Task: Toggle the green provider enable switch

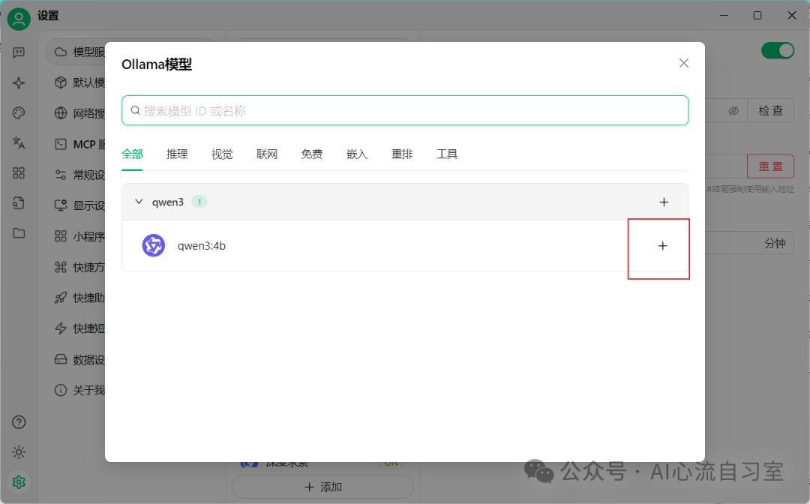Action: [x=778, y=50]
